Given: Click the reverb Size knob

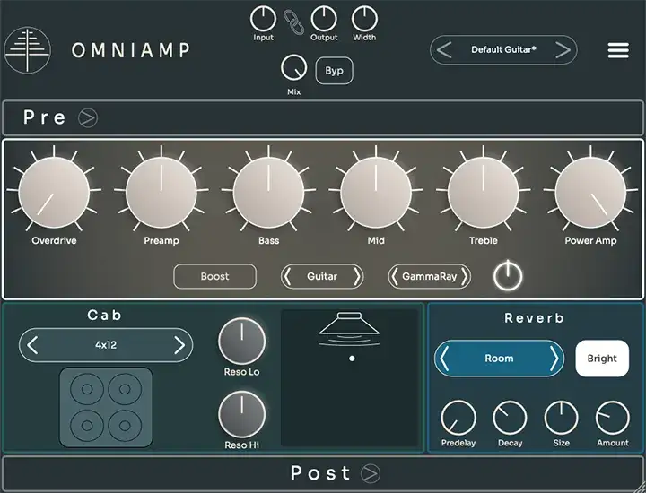Looking at the screenshot, I should pos(561,418).
